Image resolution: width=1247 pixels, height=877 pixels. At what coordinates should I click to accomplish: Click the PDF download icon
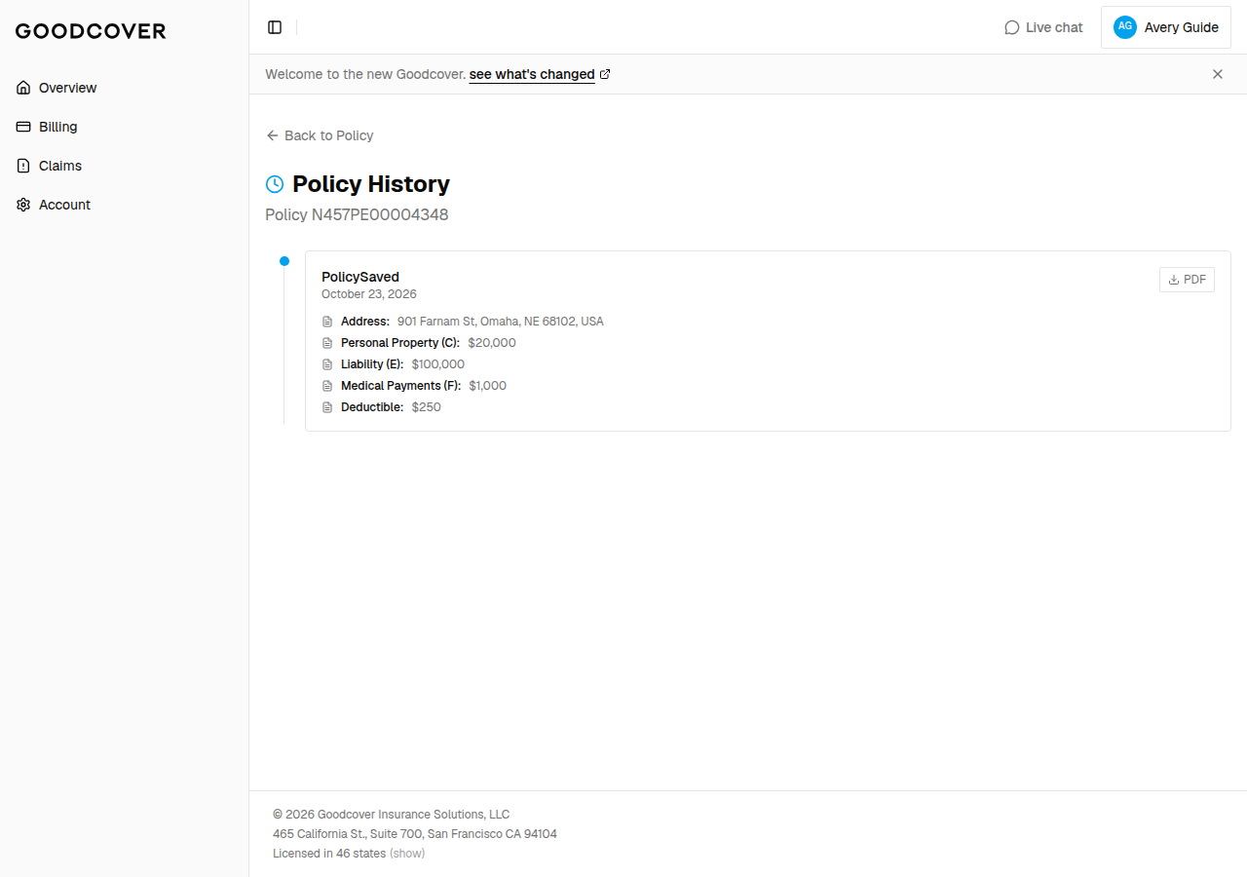click(x=1174, y=280)
